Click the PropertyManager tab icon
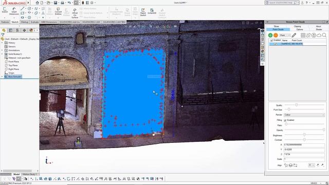The height and width of the screenshot is (185, 329). (x=11, y=30)
